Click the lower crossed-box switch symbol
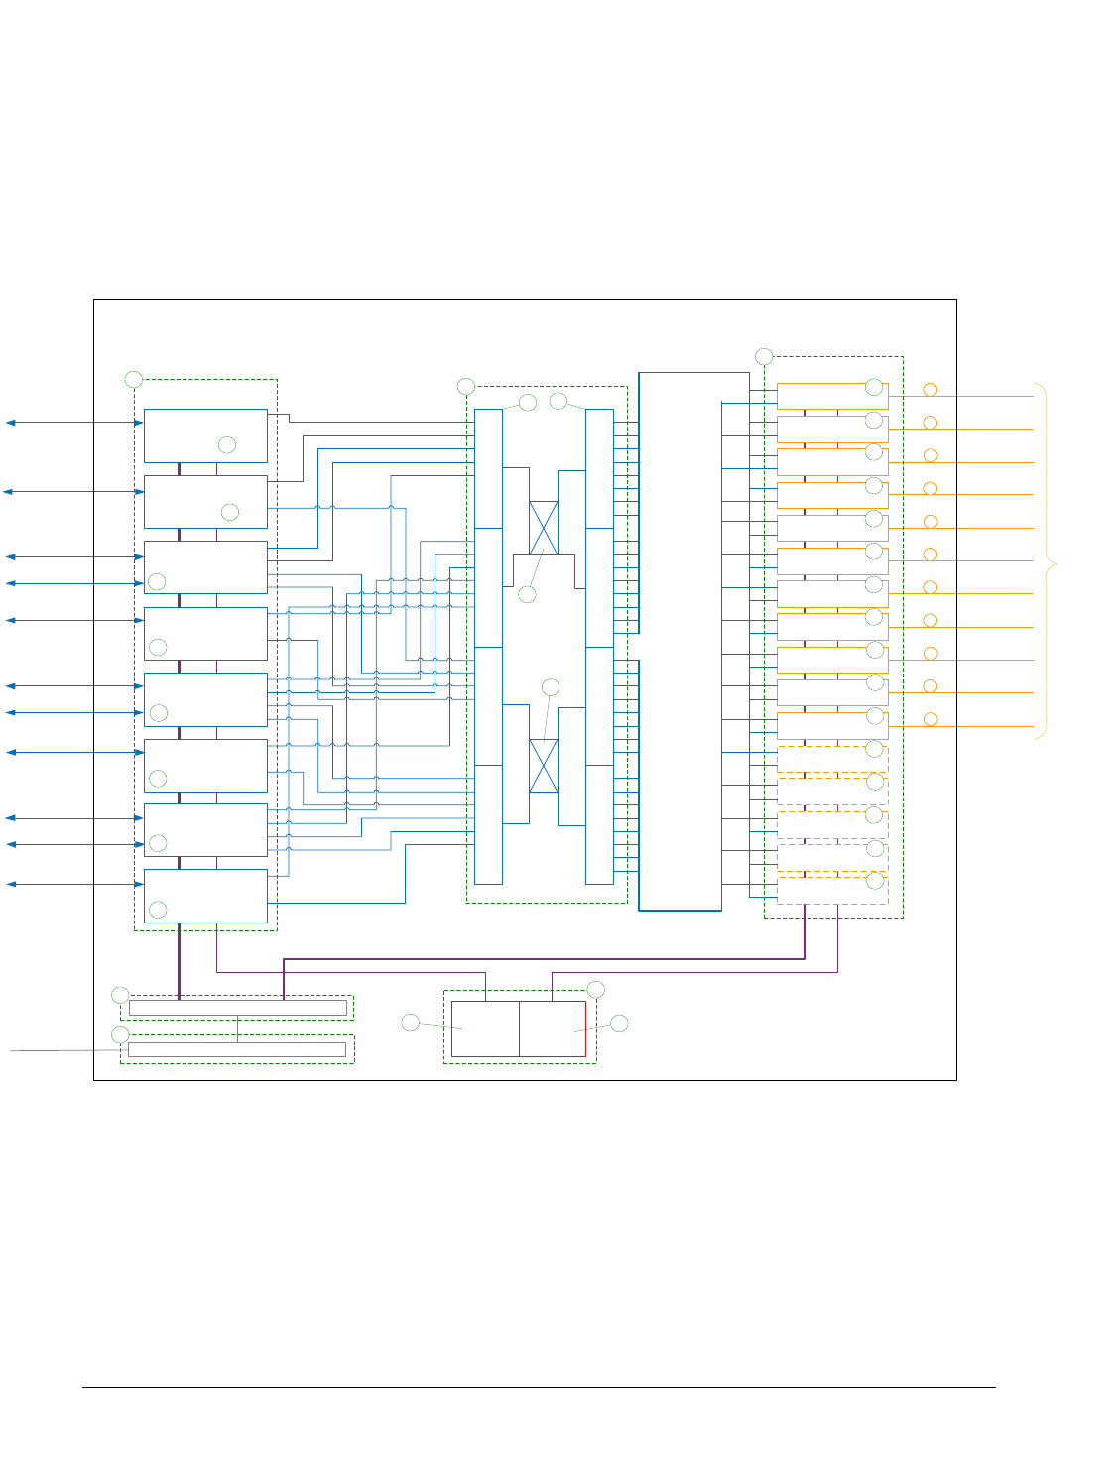Screen dimensions: 1119x1476 pyautogui.click(x=544, y=766)
